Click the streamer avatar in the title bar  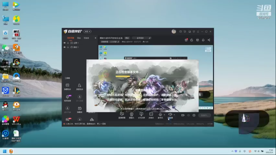click(x=174, y=31)
